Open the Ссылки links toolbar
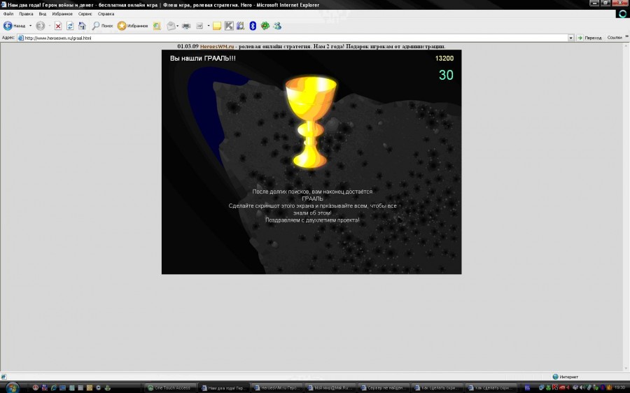This screenshot has width=630, height=393. (x=615, y=37)
